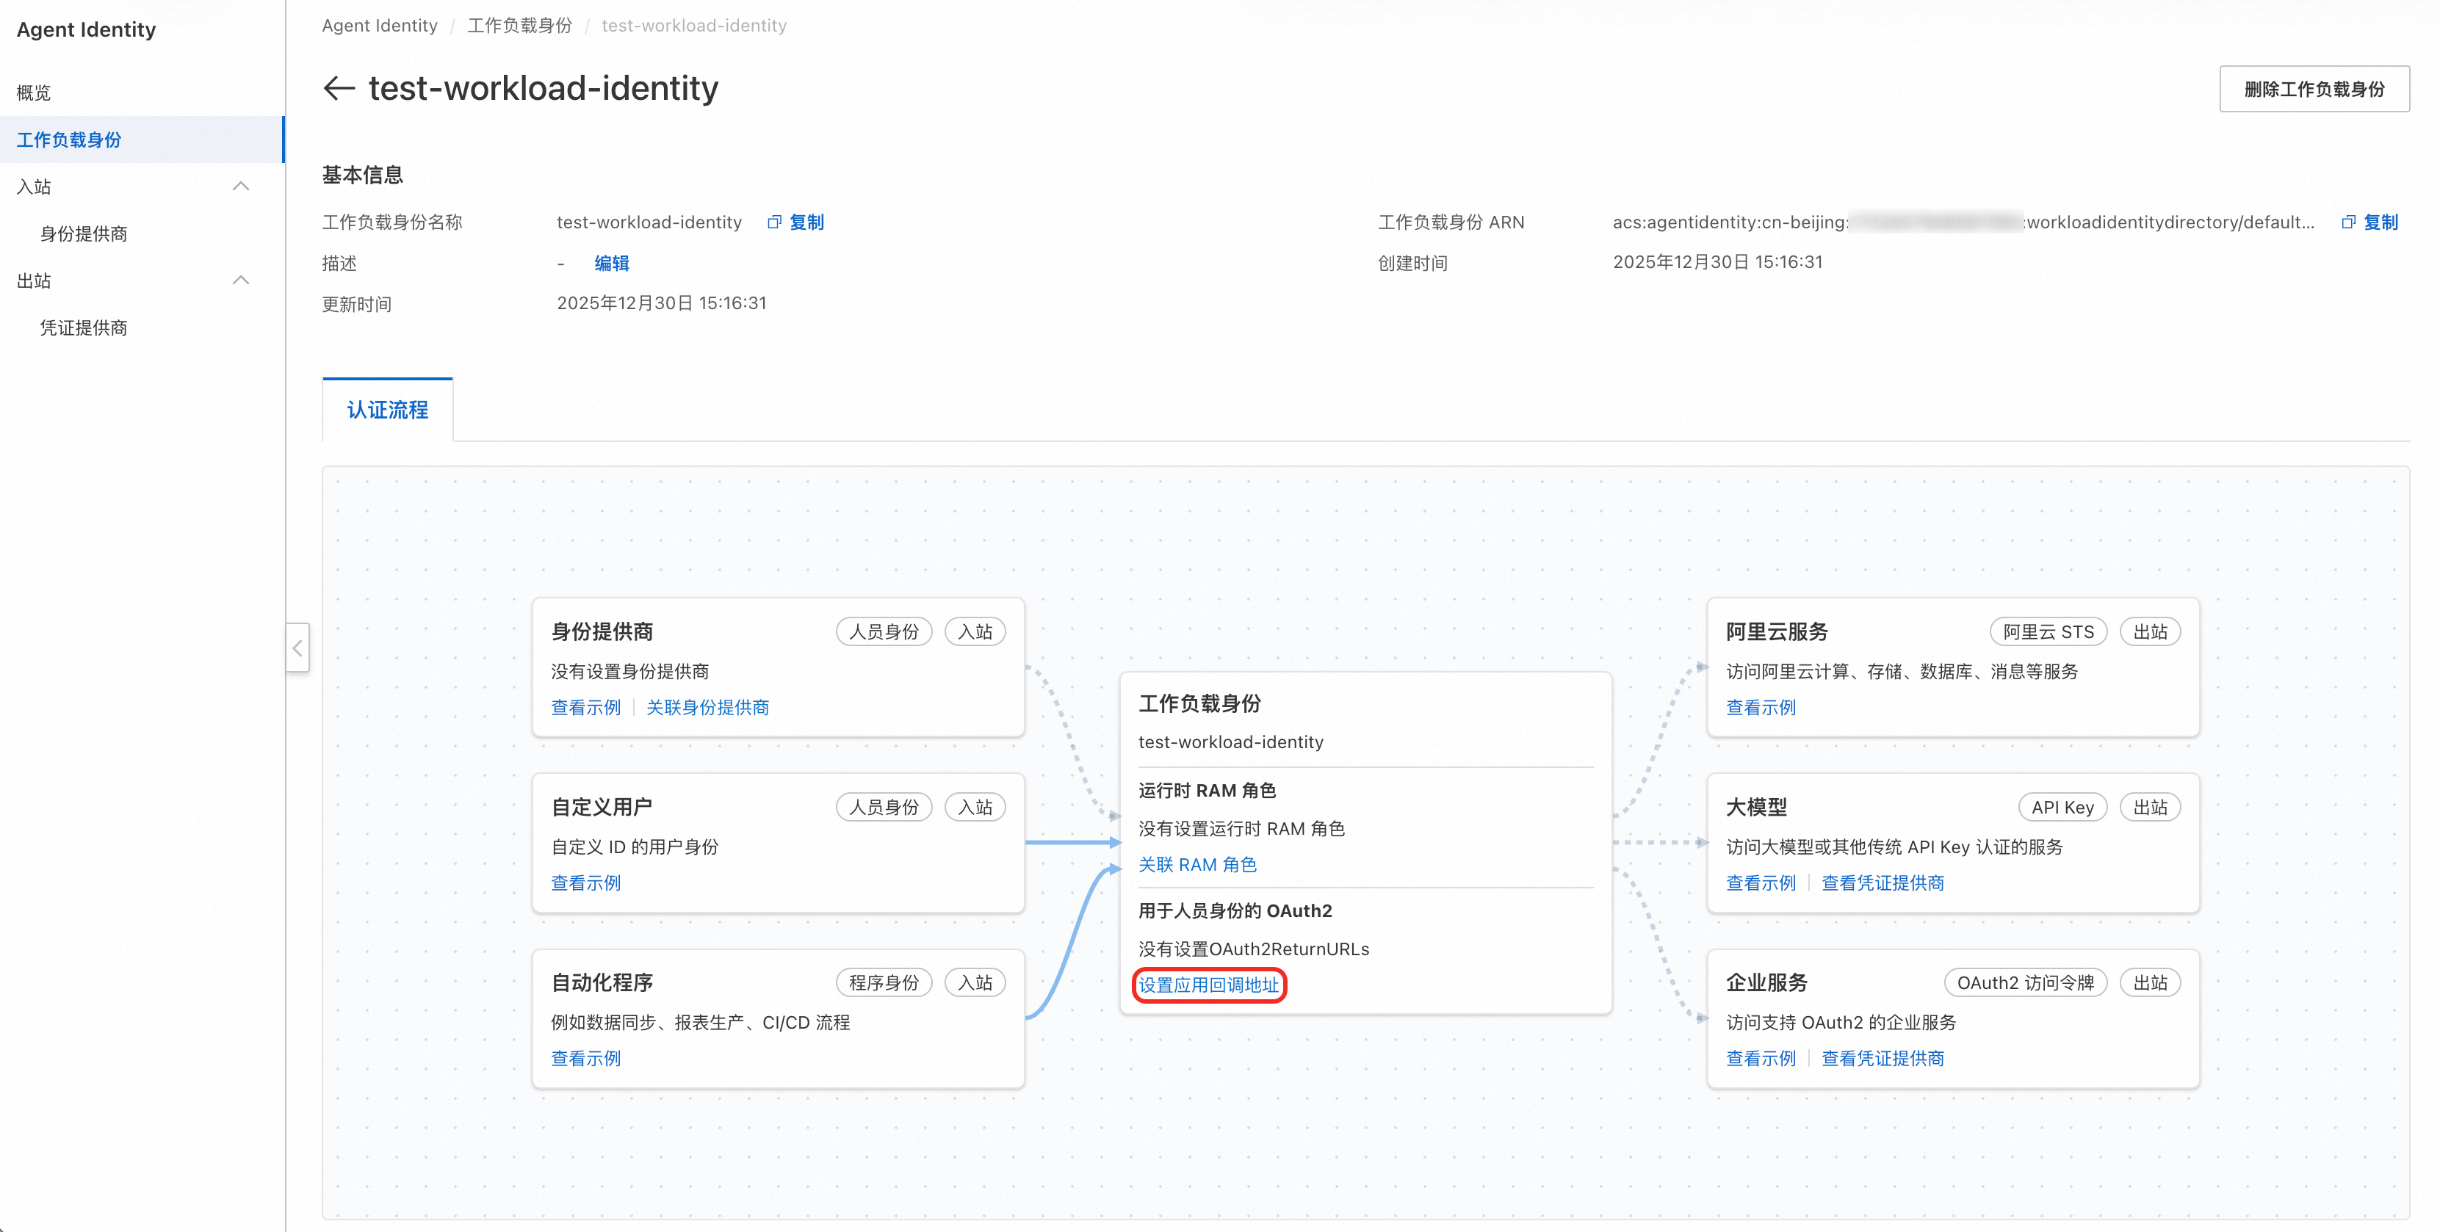Click 设置应用回调地址 link

click(1208, 985)
